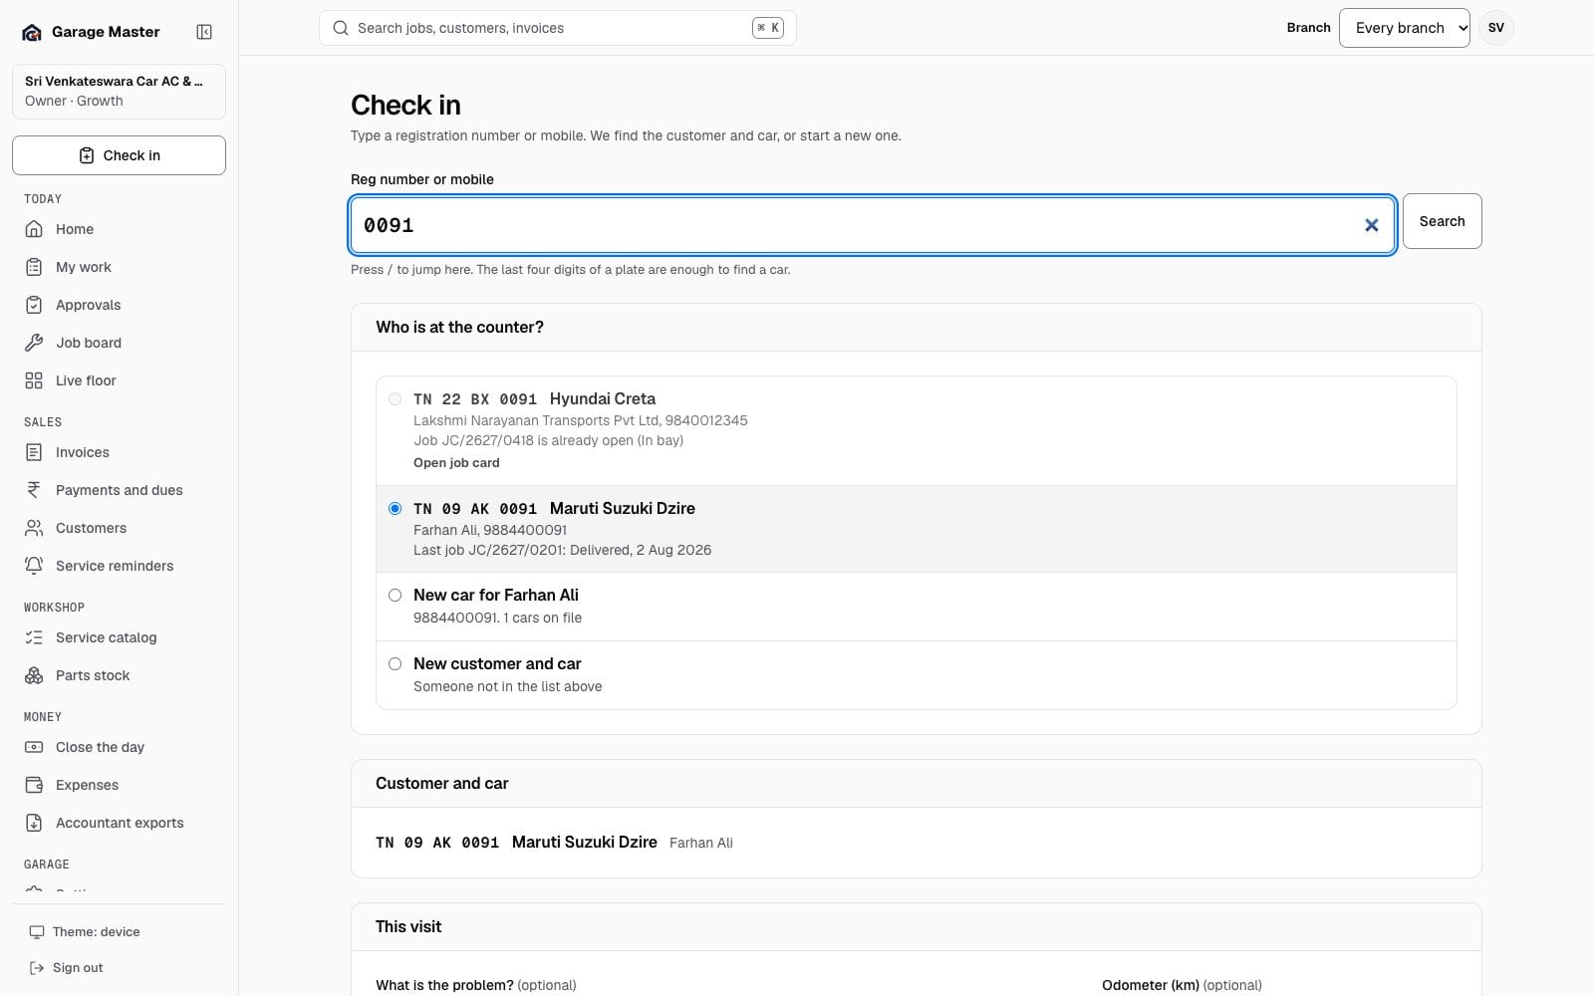Go to Home in the sidebar
This screenshot has width=1594, height=996.
119,229
